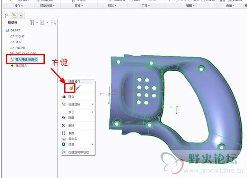Image resolution: width=247 pixels, height=178 pixels.
Task: Open the 基准 ribbon group dropdown
Action: point(79,6)
